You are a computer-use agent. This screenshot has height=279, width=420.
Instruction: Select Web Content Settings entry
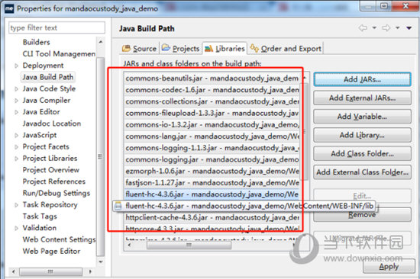59,239
